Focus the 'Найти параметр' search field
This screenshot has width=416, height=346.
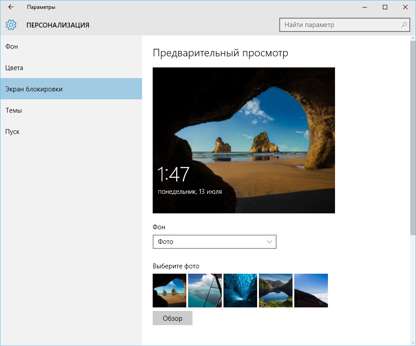tap(344, 25)
